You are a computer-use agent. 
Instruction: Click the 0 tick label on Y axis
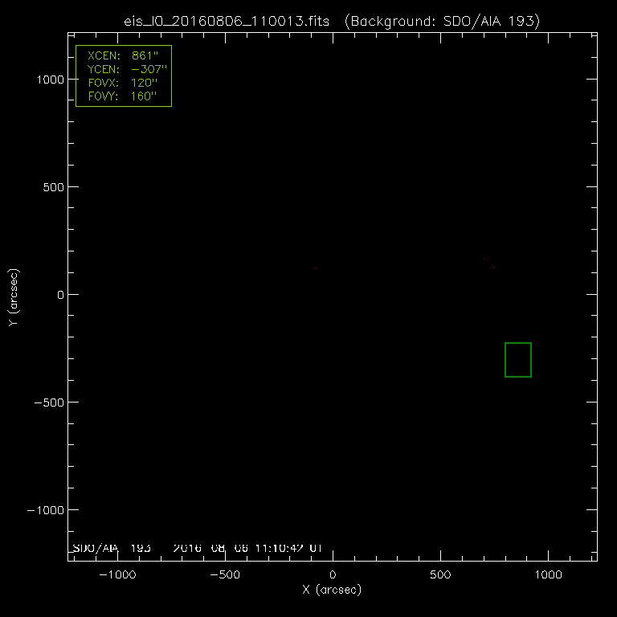(x=58, y=295)
